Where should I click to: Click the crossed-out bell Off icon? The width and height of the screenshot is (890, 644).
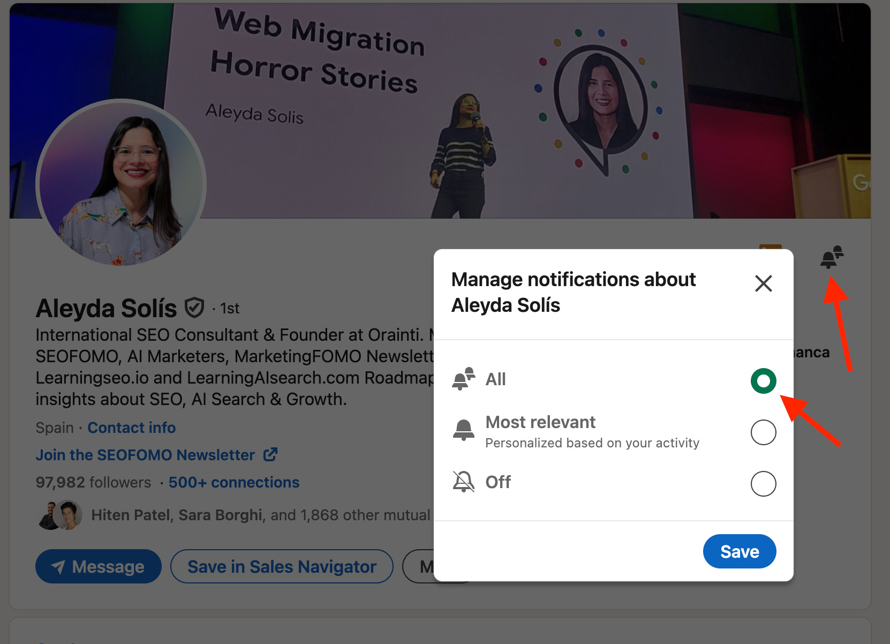pyautogui.click(x=464, y=482)
